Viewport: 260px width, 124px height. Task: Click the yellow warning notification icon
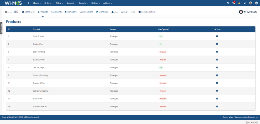click(239, 3)
